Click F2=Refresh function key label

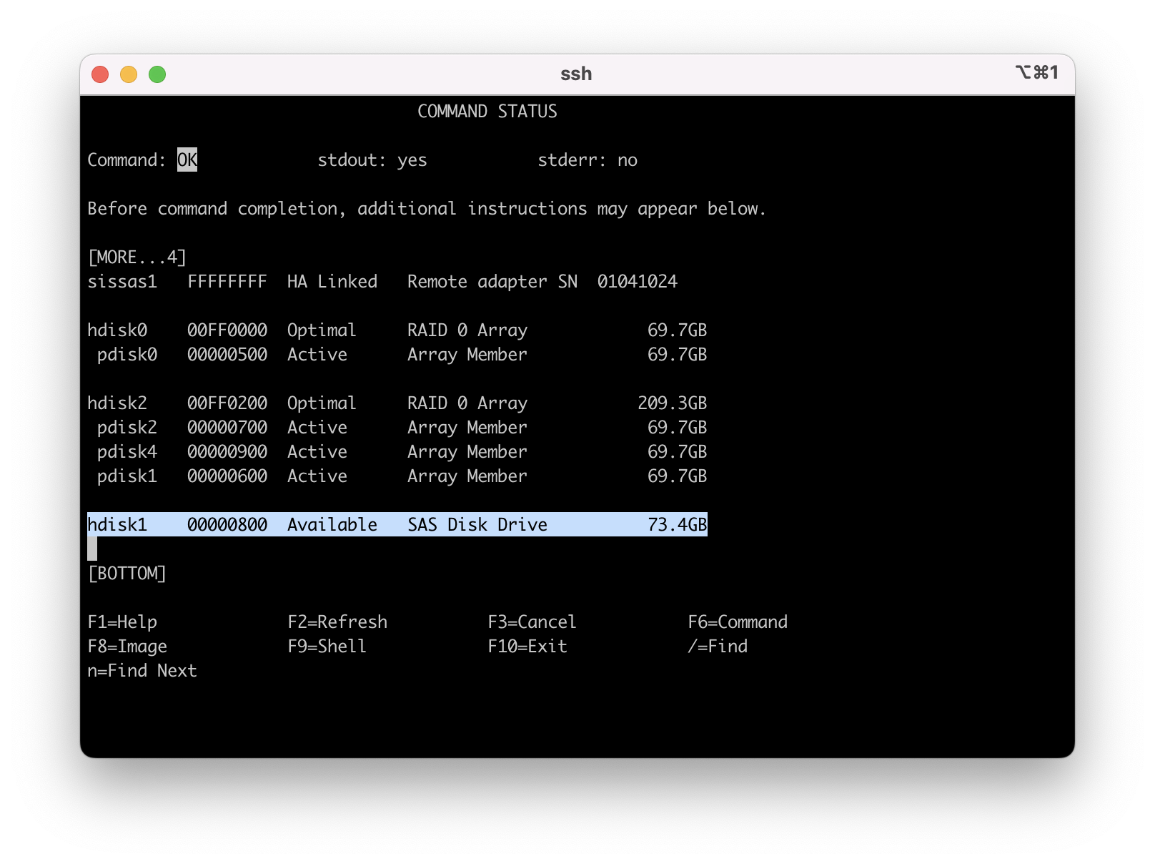click(x=337, y=622)
